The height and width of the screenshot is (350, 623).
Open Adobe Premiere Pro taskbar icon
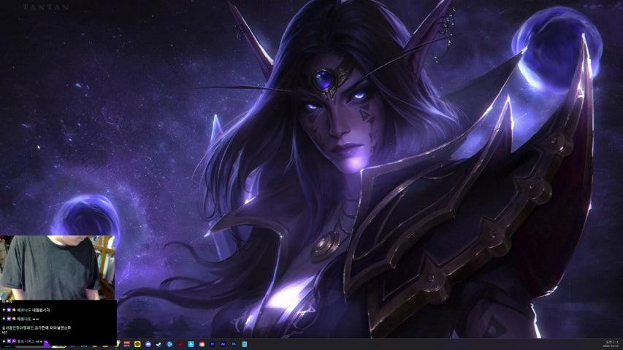point(213,344)
